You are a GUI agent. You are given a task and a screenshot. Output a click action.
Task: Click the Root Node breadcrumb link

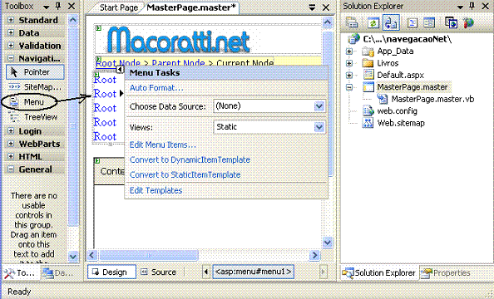(x=118, y=62)
